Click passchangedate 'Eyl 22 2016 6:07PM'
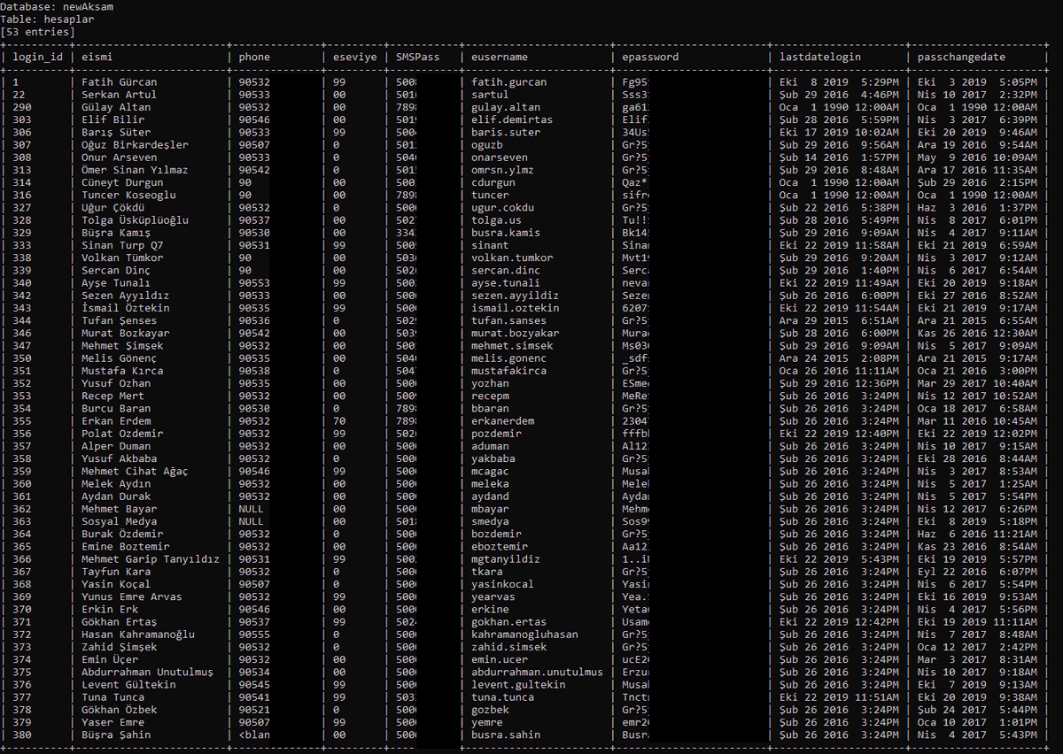Screen dimensions: 1063x754 pos(978,572)
